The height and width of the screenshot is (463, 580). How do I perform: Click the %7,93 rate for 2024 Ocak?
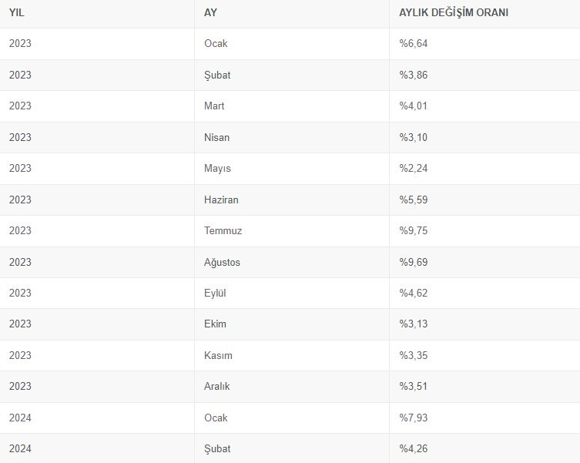(x=413, y=418)
